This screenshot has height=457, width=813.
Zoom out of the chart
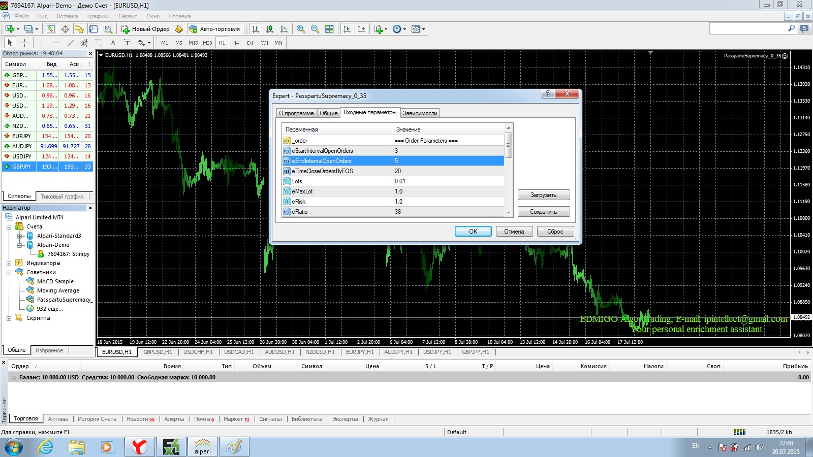click(315, 29)
